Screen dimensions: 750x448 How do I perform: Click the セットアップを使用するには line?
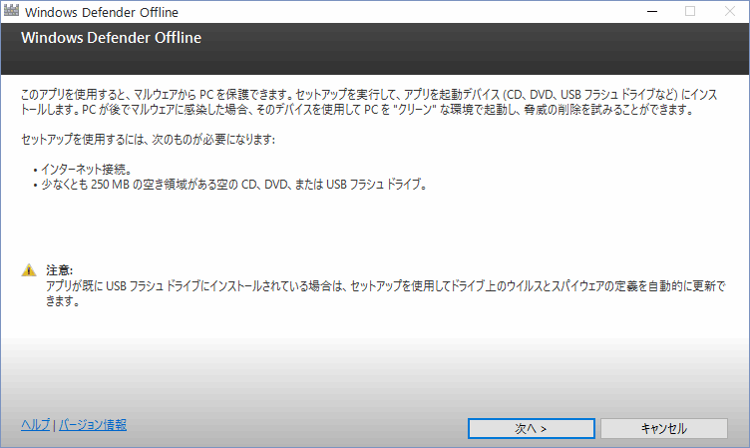point(149,140)
